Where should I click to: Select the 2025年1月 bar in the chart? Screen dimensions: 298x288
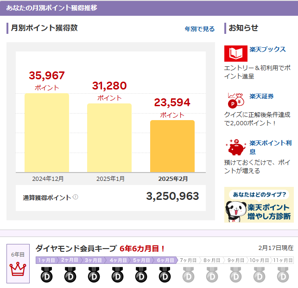pos(109,138)
